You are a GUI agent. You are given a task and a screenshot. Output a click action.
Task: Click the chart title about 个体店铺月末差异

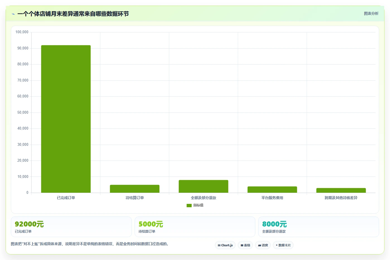point(73,14)
